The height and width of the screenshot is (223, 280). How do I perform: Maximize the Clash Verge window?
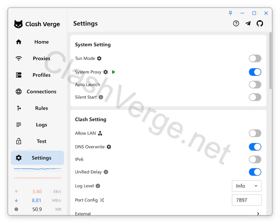254,13
